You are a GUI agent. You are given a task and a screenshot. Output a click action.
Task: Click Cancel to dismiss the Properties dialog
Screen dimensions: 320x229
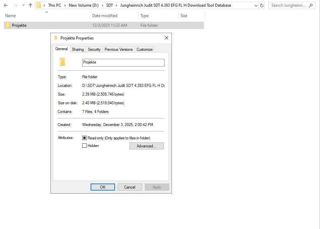[130, 187]
